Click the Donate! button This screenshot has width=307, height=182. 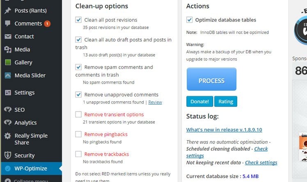(199, 102)
